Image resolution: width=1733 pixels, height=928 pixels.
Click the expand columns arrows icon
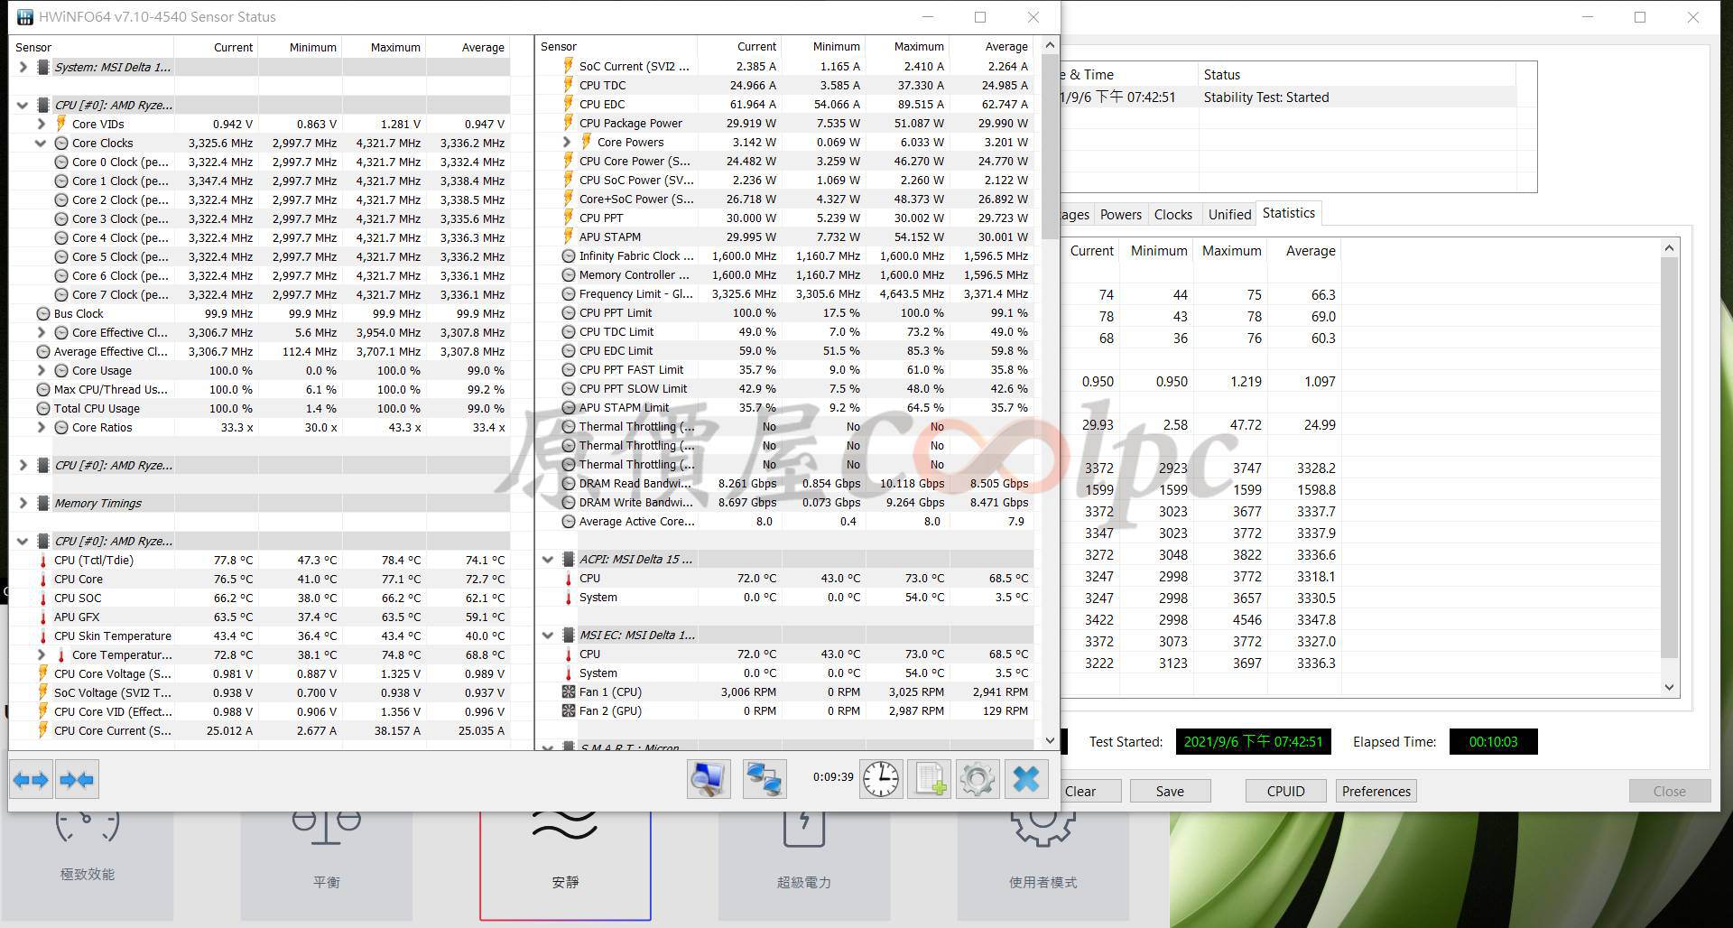31,780
